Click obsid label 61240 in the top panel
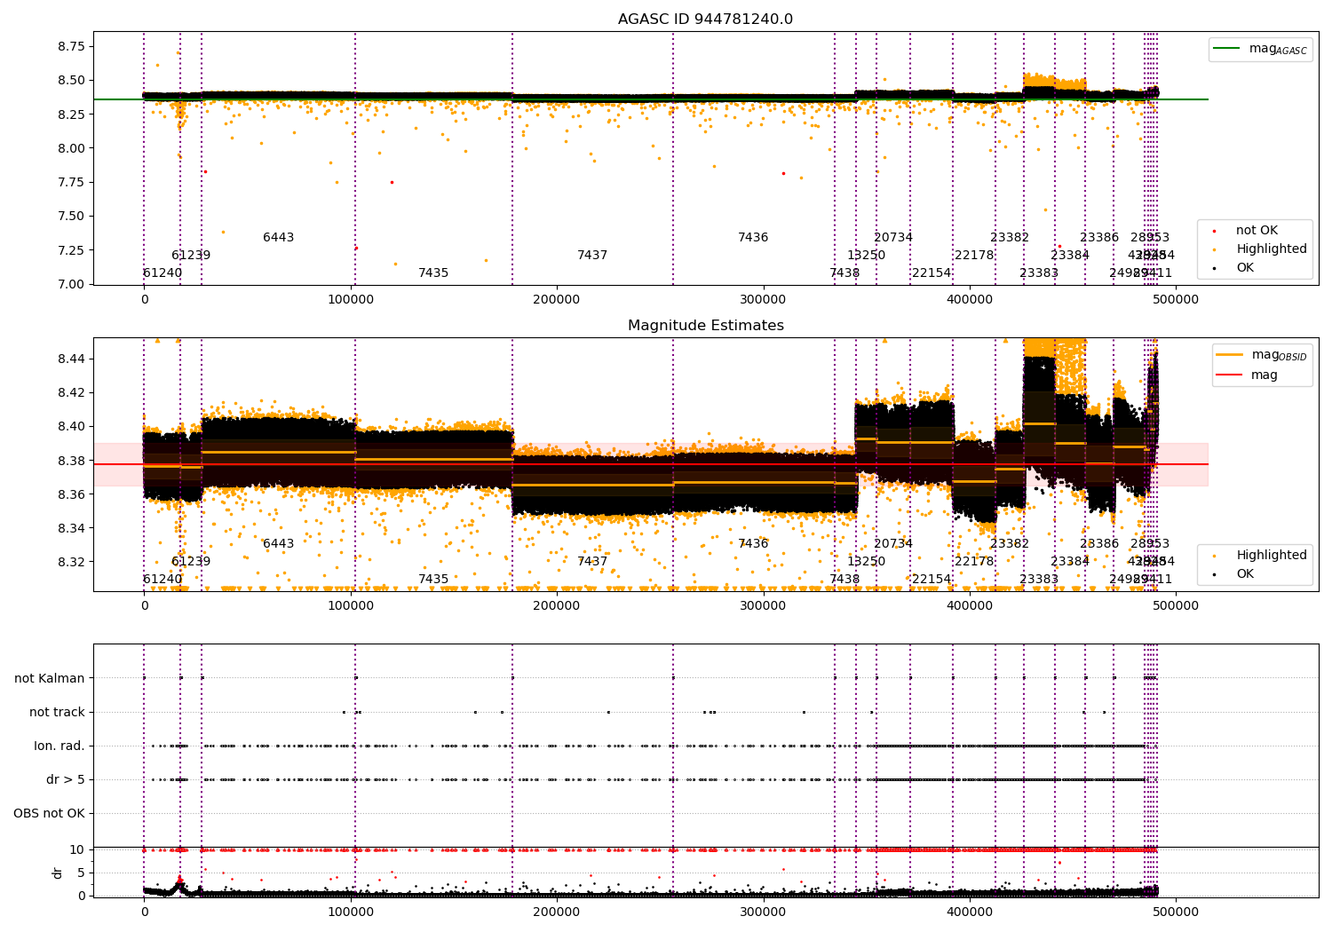This screenshot has height=932, width=1332. (x=163, y=273)
